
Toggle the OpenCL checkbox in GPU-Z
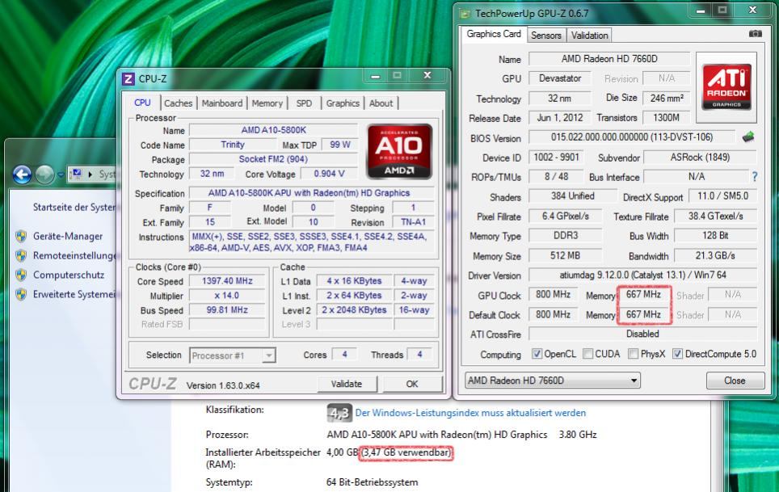pyautogui.click(x=537, y=354)
